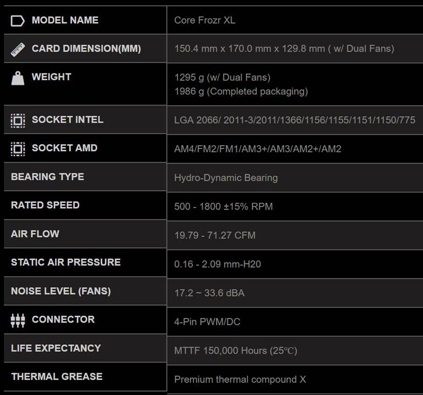Click the Core Frozr XL value
Screen dimensions: 423x395
point(205,20)
